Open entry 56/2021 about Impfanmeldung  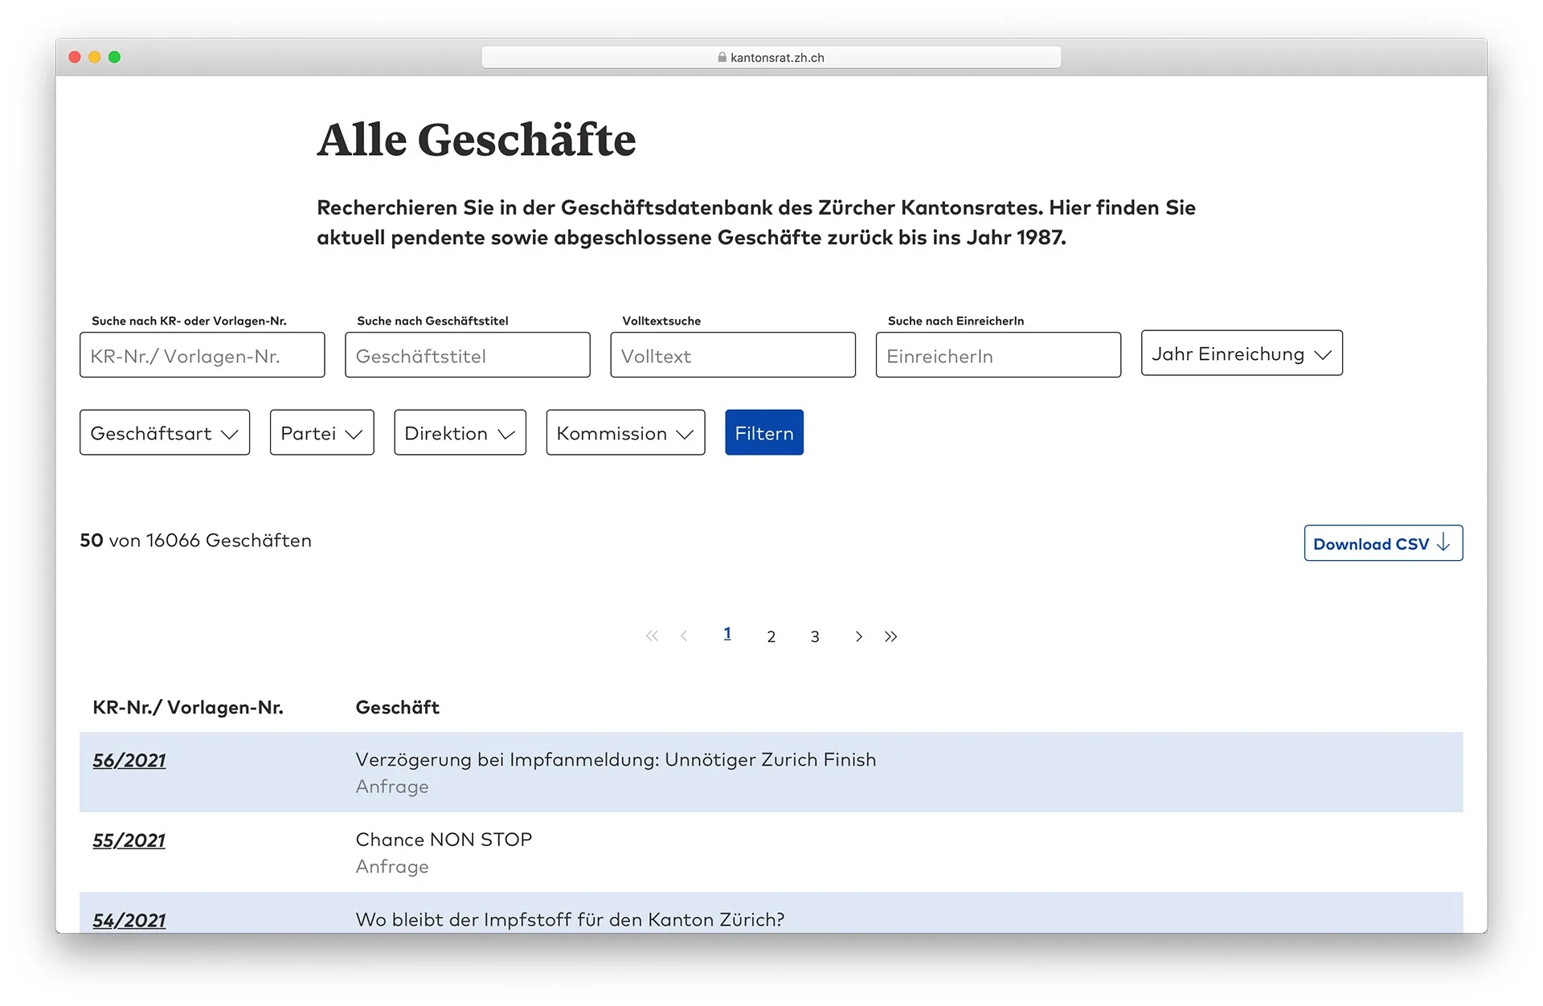pyautogui.click(x=129, y=760)
